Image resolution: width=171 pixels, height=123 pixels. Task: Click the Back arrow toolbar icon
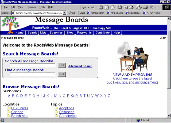coord(84,7)
